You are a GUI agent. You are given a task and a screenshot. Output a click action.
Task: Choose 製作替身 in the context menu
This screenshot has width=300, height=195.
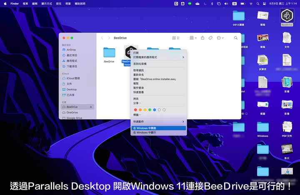point(158,88)
